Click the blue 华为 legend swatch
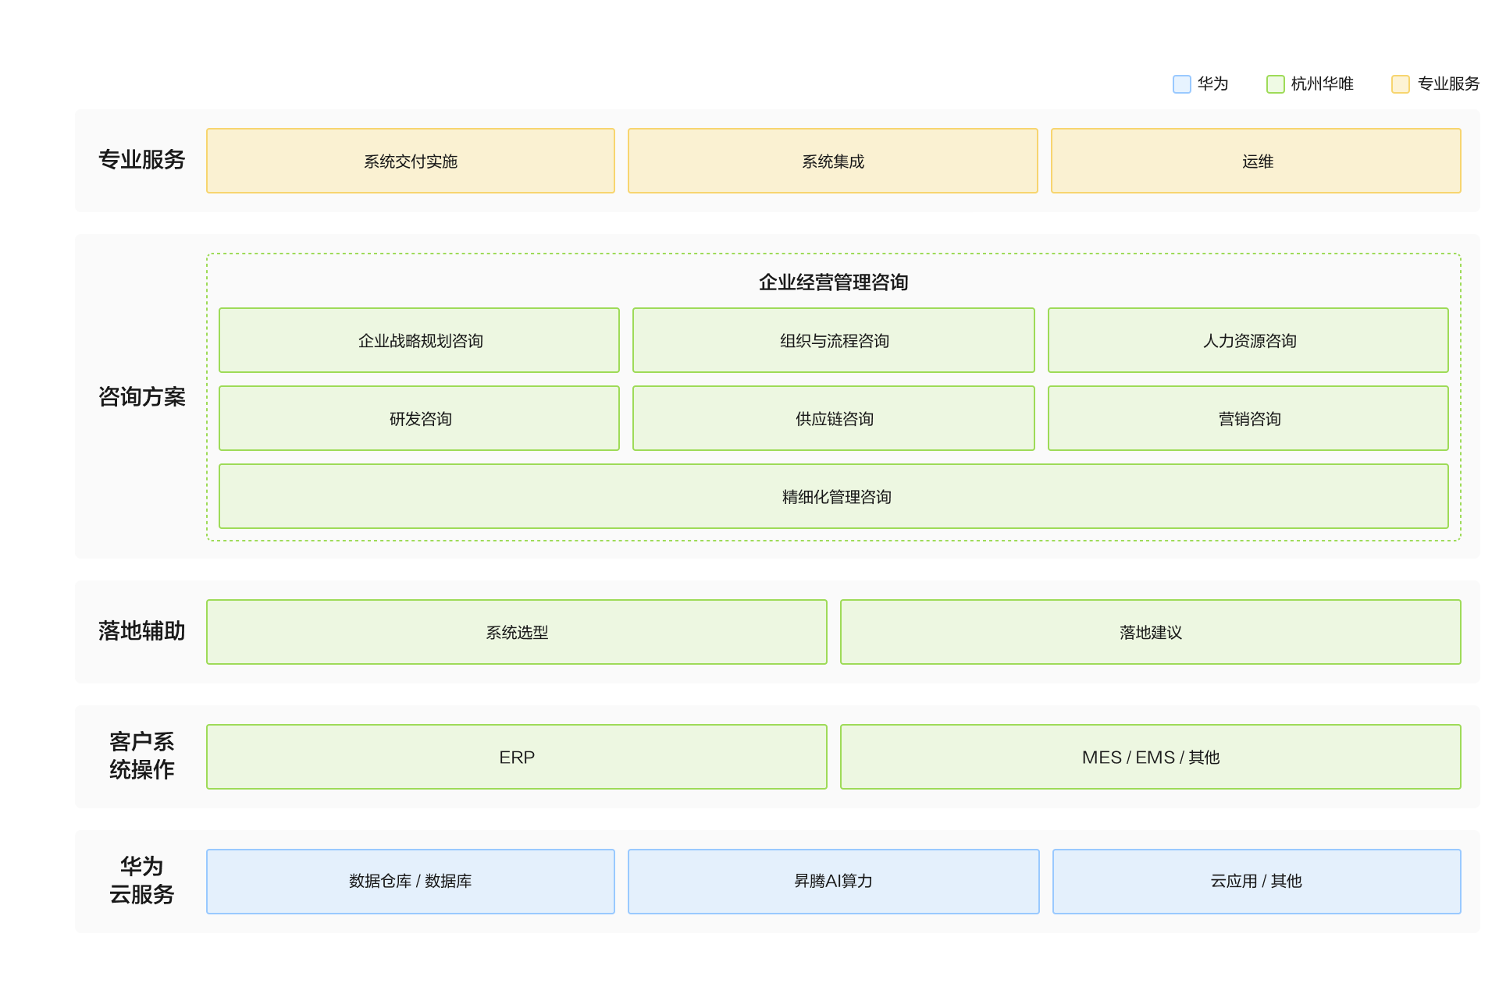 coord(1181,84)
